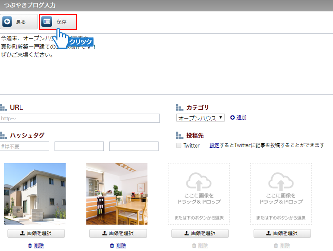The image size is (333, 251).
Task: Click the cloud upload icon in third slot
Action: click(198, 181)
